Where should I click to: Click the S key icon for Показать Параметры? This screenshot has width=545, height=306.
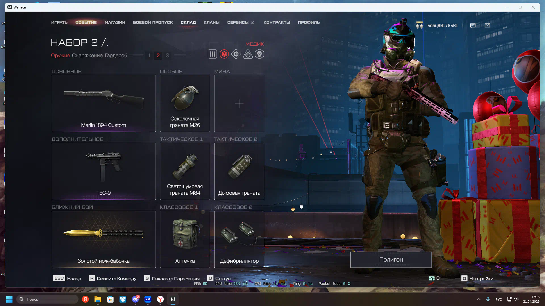pos(147,278)
